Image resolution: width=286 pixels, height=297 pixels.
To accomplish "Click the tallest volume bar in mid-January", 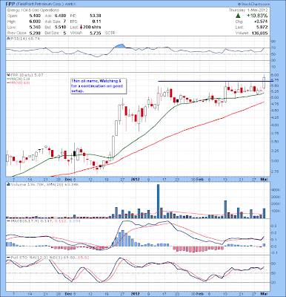I will coord(159,201).
